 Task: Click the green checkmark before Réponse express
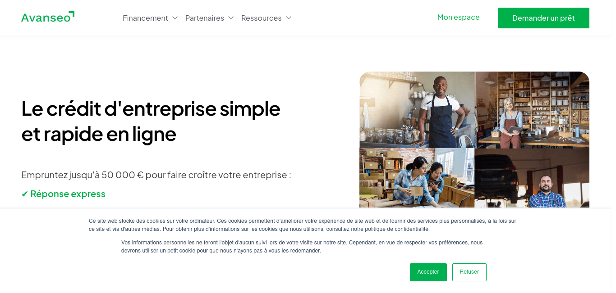point(25,194)
